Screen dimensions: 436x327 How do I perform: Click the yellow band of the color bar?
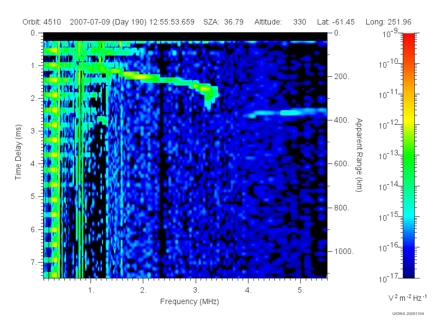[409, 119]
